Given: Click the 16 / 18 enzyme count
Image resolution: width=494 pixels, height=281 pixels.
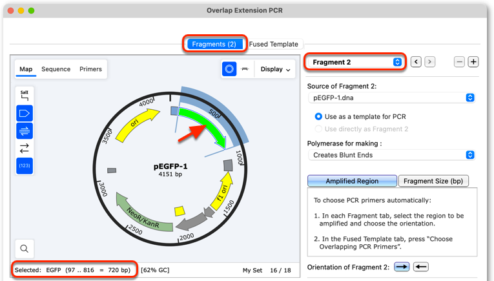Looking at the screenshot, I should pyautogui.click(x=280, y=270).
